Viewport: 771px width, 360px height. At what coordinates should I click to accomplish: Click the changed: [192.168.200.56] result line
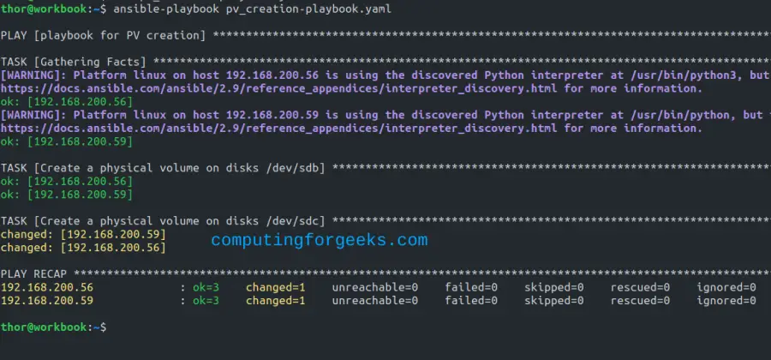[x=83, y=247]
